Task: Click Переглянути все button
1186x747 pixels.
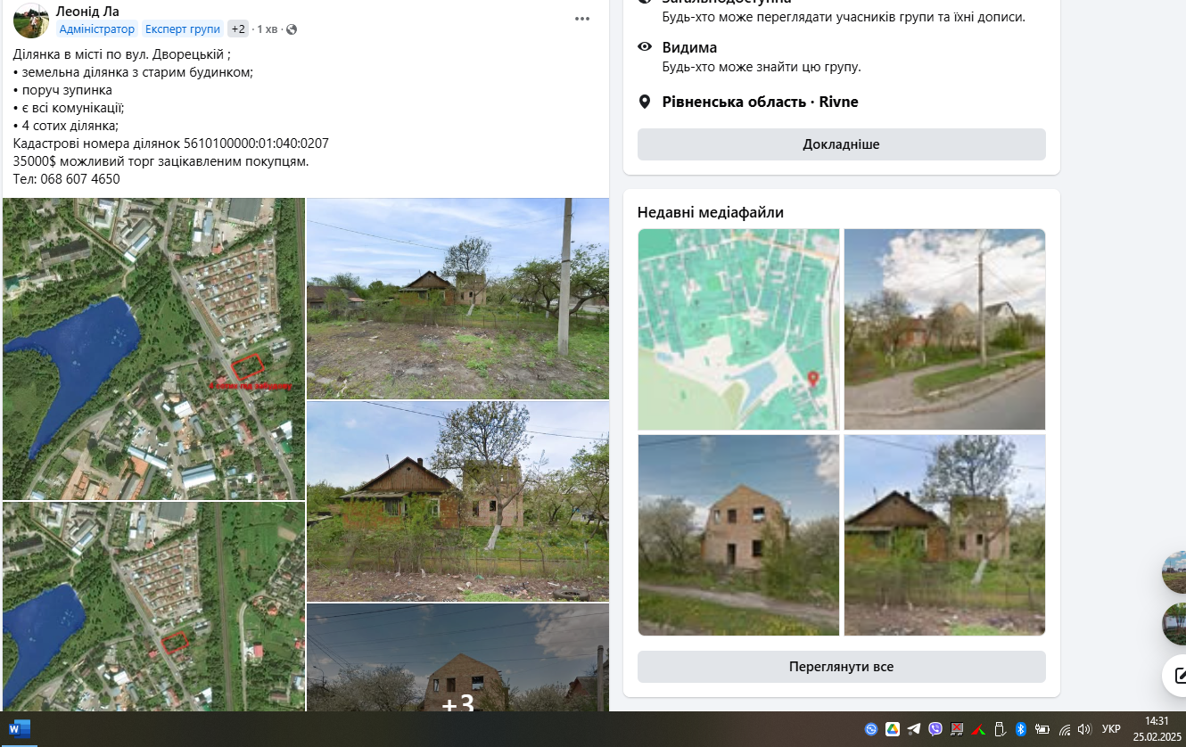Action: click(841, 667)
